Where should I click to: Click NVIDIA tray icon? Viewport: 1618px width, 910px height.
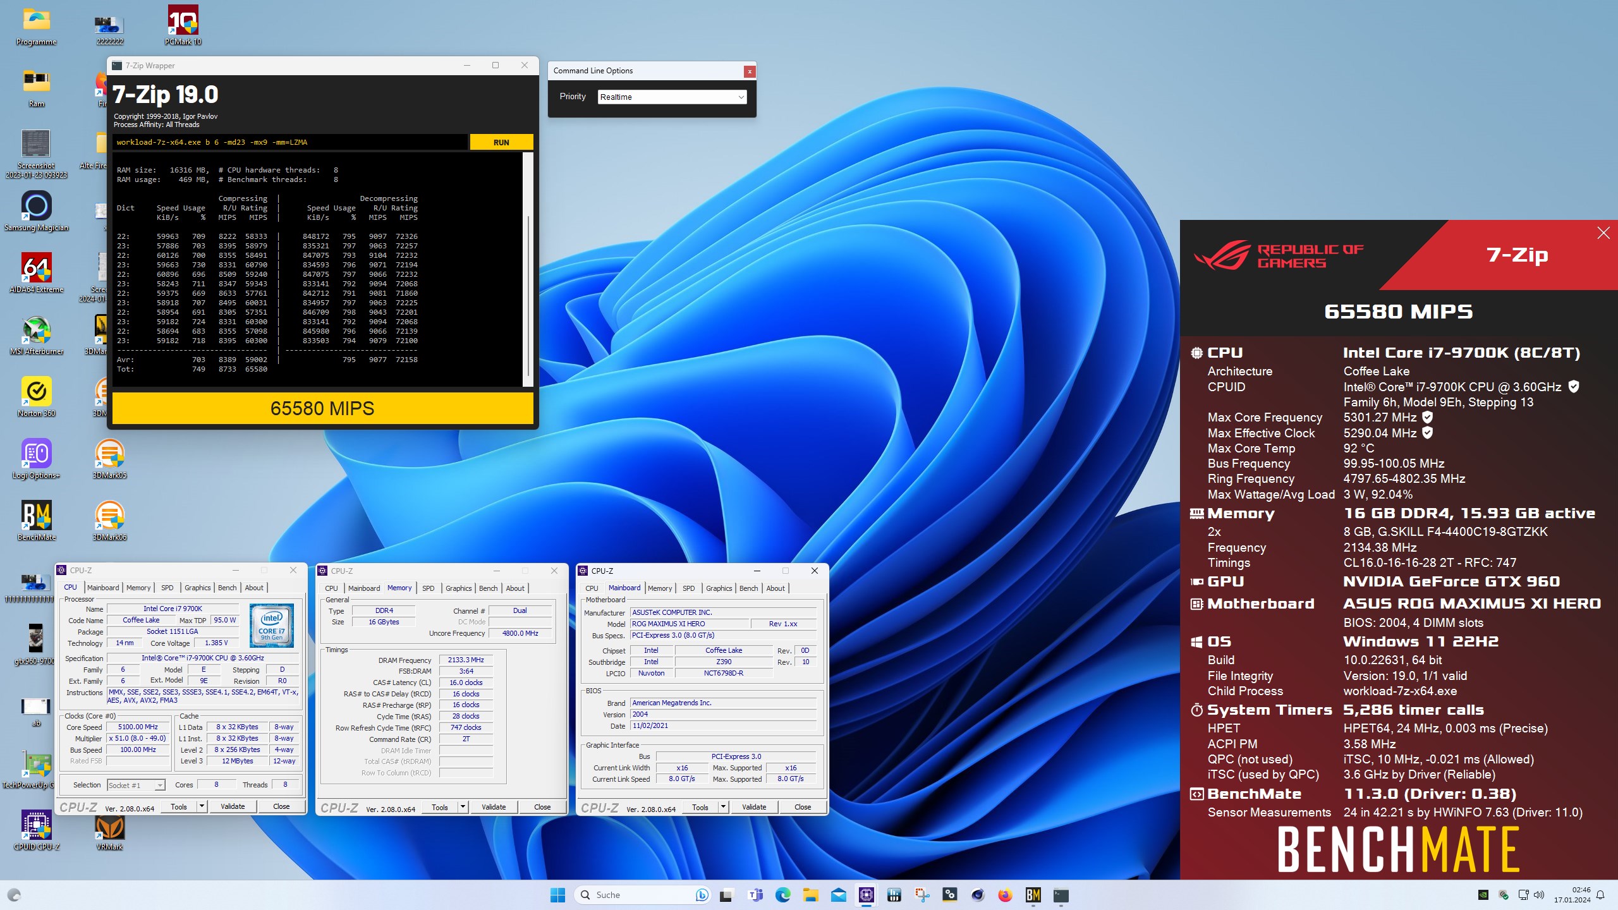[1483, 895]
